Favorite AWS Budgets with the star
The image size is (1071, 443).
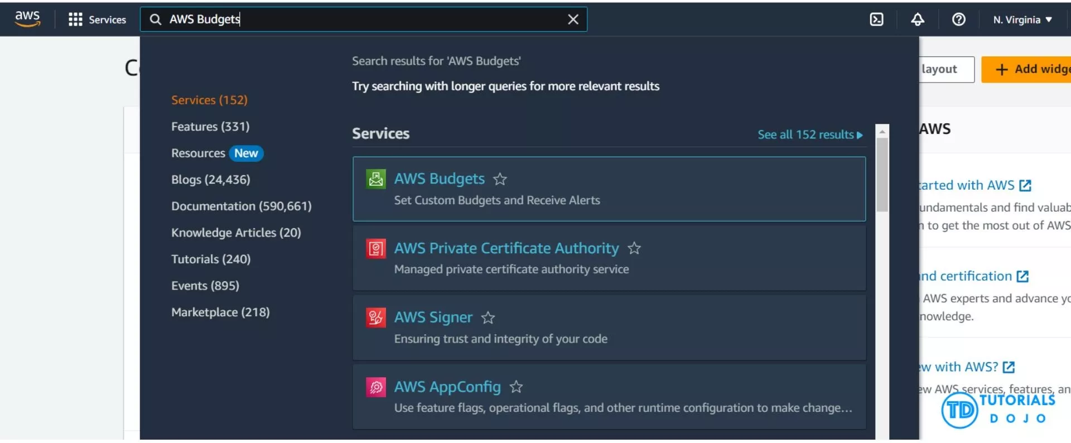(500, 179)
